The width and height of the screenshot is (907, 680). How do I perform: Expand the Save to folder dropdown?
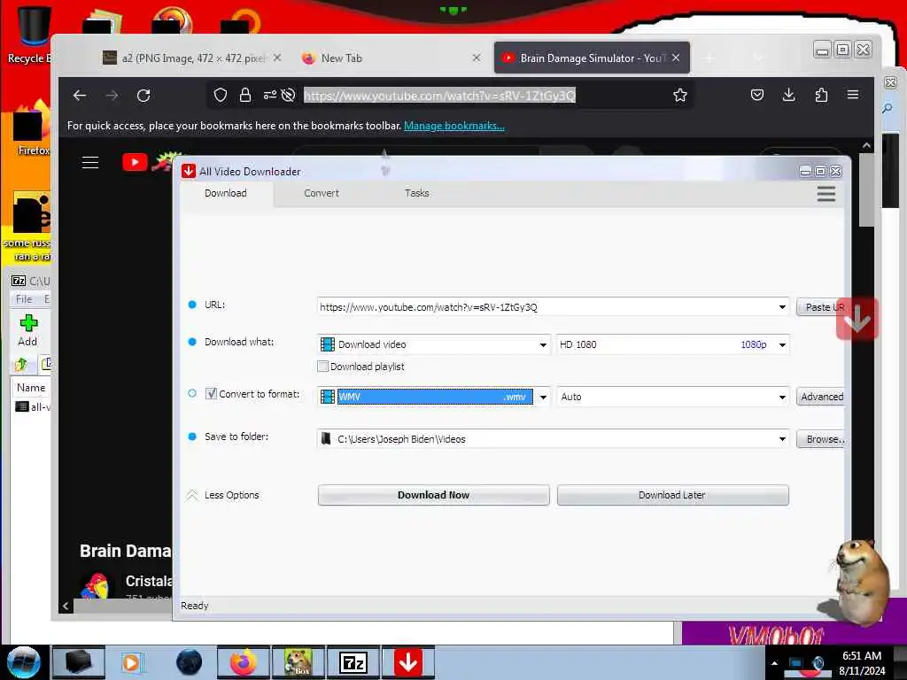[782, 439]
